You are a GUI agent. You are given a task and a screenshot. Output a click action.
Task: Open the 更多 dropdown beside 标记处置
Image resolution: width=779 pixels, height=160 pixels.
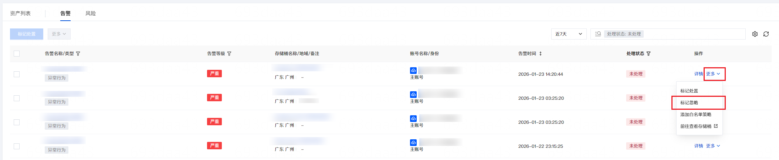coord(59,34)
